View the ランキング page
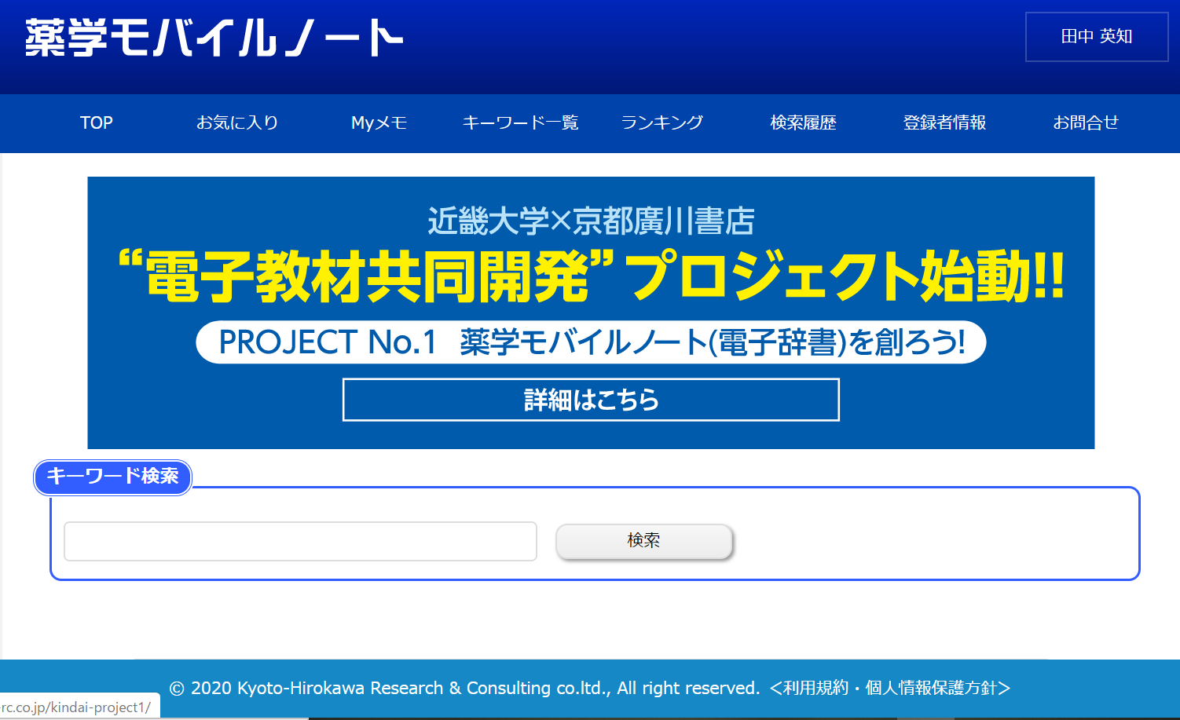Viewport: 1180px width, 720px height. coord(661,122)
